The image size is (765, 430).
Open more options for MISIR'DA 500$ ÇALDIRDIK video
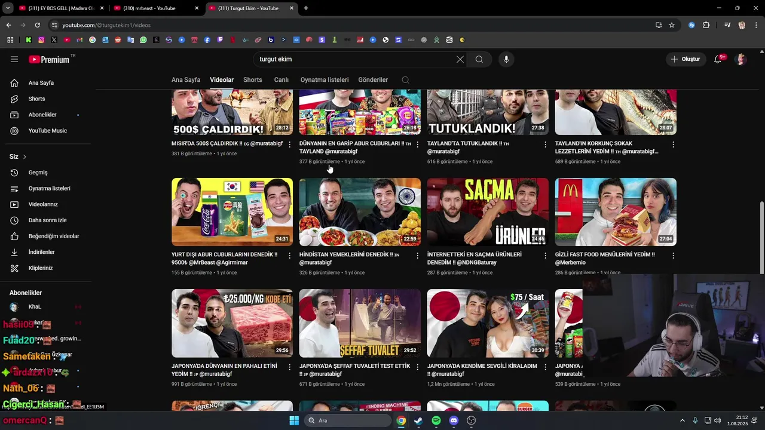click(290, 145)
